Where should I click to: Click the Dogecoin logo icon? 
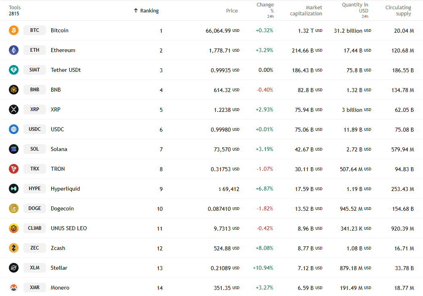pyautogui.click(x=14, y=208)
